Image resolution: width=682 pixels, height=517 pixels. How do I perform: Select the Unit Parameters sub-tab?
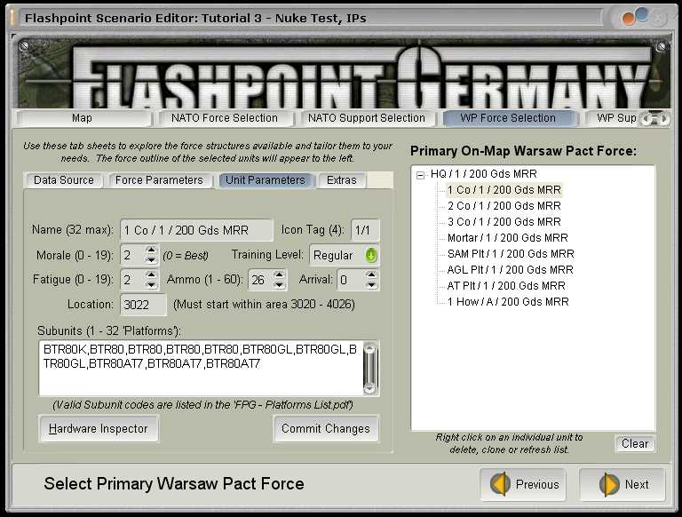[266, 180]
